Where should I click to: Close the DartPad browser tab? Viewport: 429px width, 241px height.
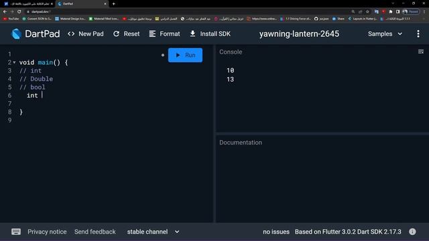pos(105,4)
